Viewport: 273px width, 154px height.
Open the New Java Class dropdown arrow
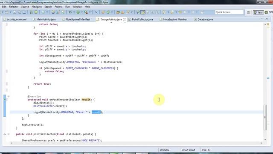[x=112, y=12]
